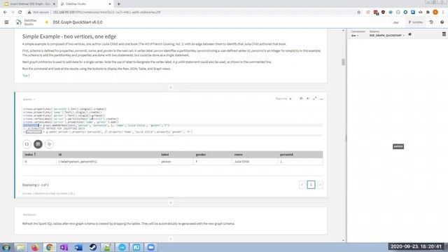Show the Table result view
The width and height of the screenshot is (448, 252).
[x=38, y=144]
